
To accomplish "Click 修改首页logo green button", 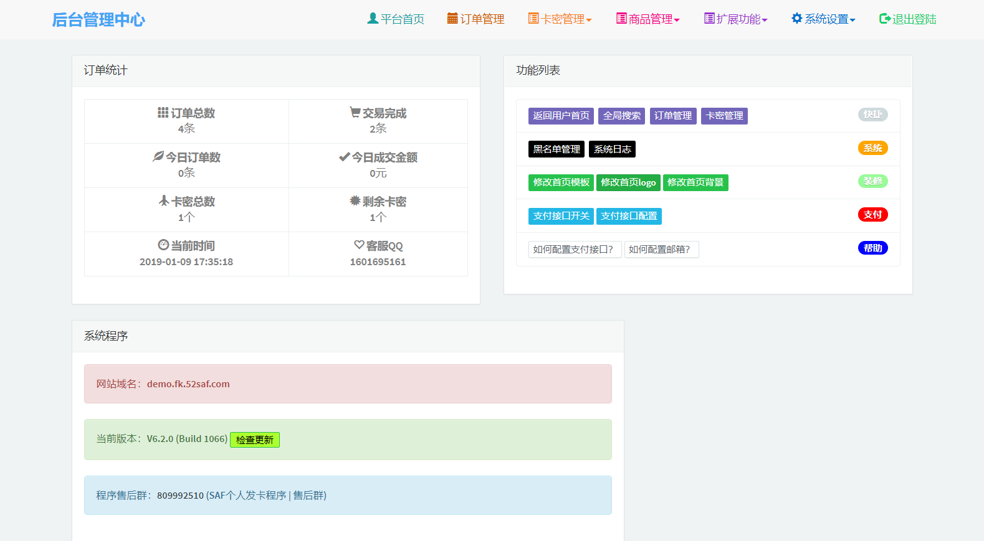I will click(x=628, y=182).
